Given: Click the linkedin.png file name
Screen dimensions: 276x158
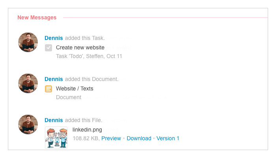Looking at the screenshot, I should (x=87, y=130).
